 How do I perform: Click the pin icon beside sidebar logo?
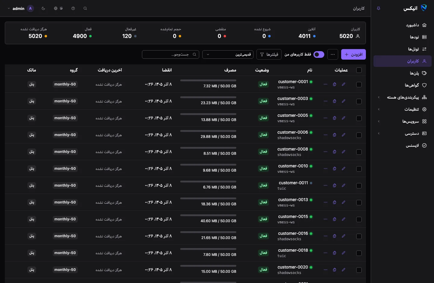click(379, 8)
